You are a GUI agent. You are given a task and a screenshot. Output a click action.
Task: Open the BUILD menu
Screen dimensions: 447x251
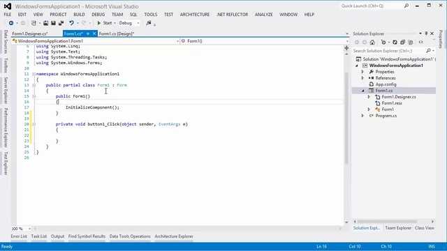click(79, 15)
